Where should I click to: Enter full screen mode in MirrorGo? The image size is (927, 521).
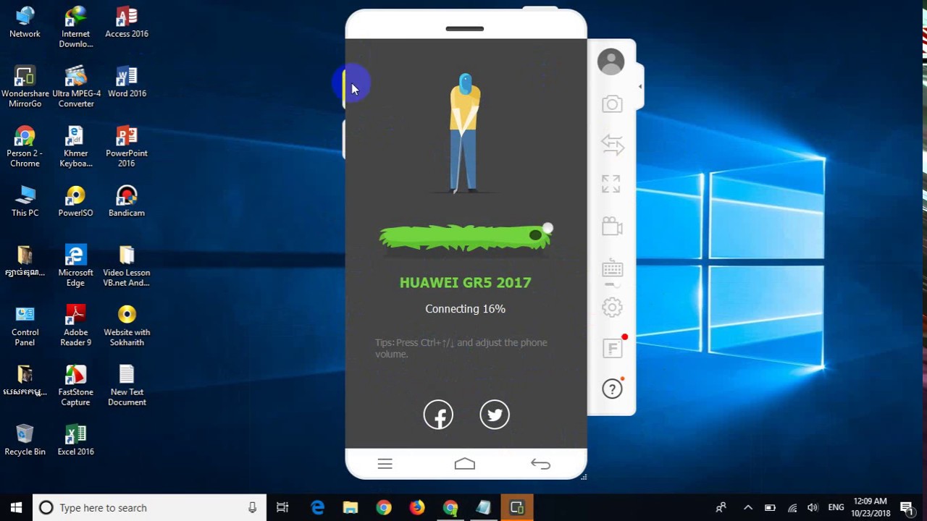(x=611, y=184)
